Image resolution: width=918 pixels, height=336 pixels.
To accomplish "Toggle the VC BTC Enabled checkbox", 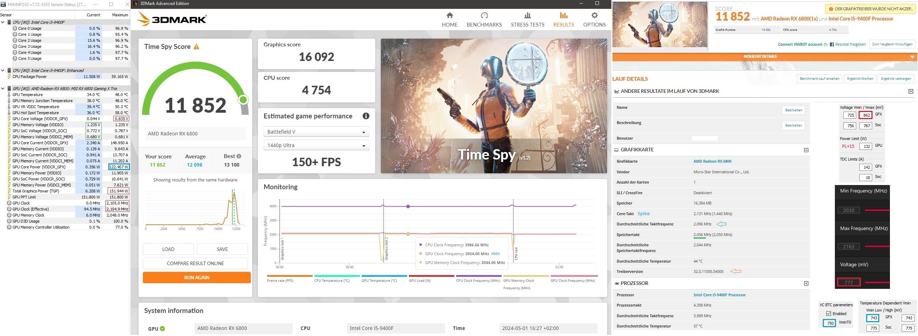I will click(828, 314).
